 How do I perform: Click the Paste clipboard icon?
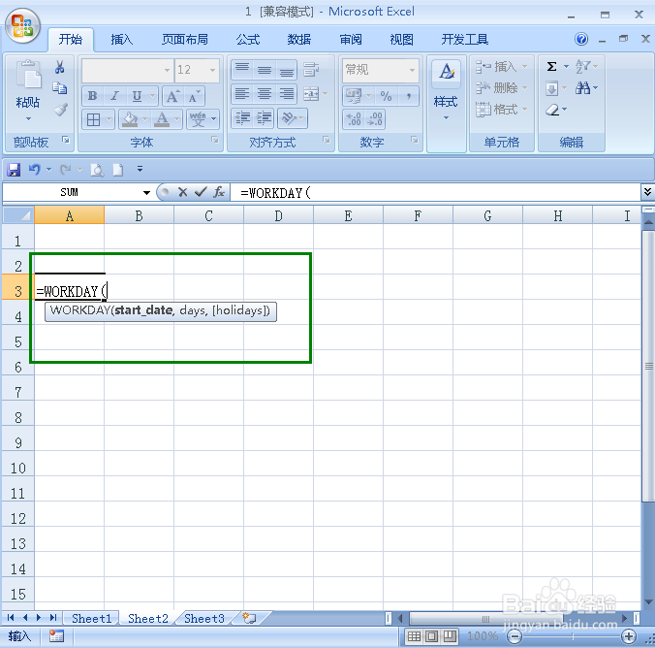point(28,75)
